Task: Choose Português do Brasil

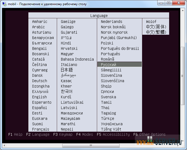Action: tap(120, 48)
